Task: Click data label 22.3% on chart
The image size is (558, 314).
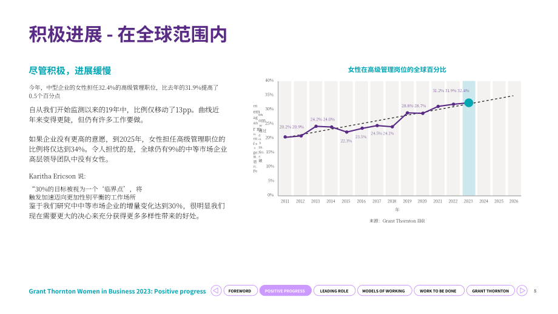Action: click(x=346, y=141)
